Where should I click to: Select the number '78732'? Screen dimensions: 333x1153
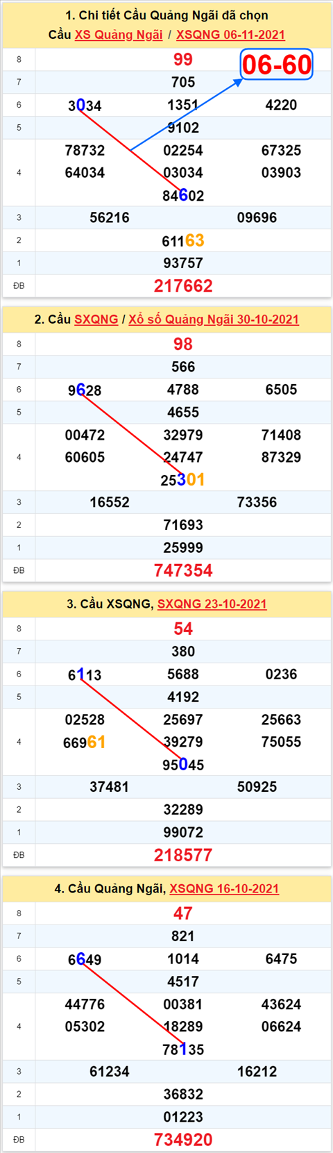[85, 151]
